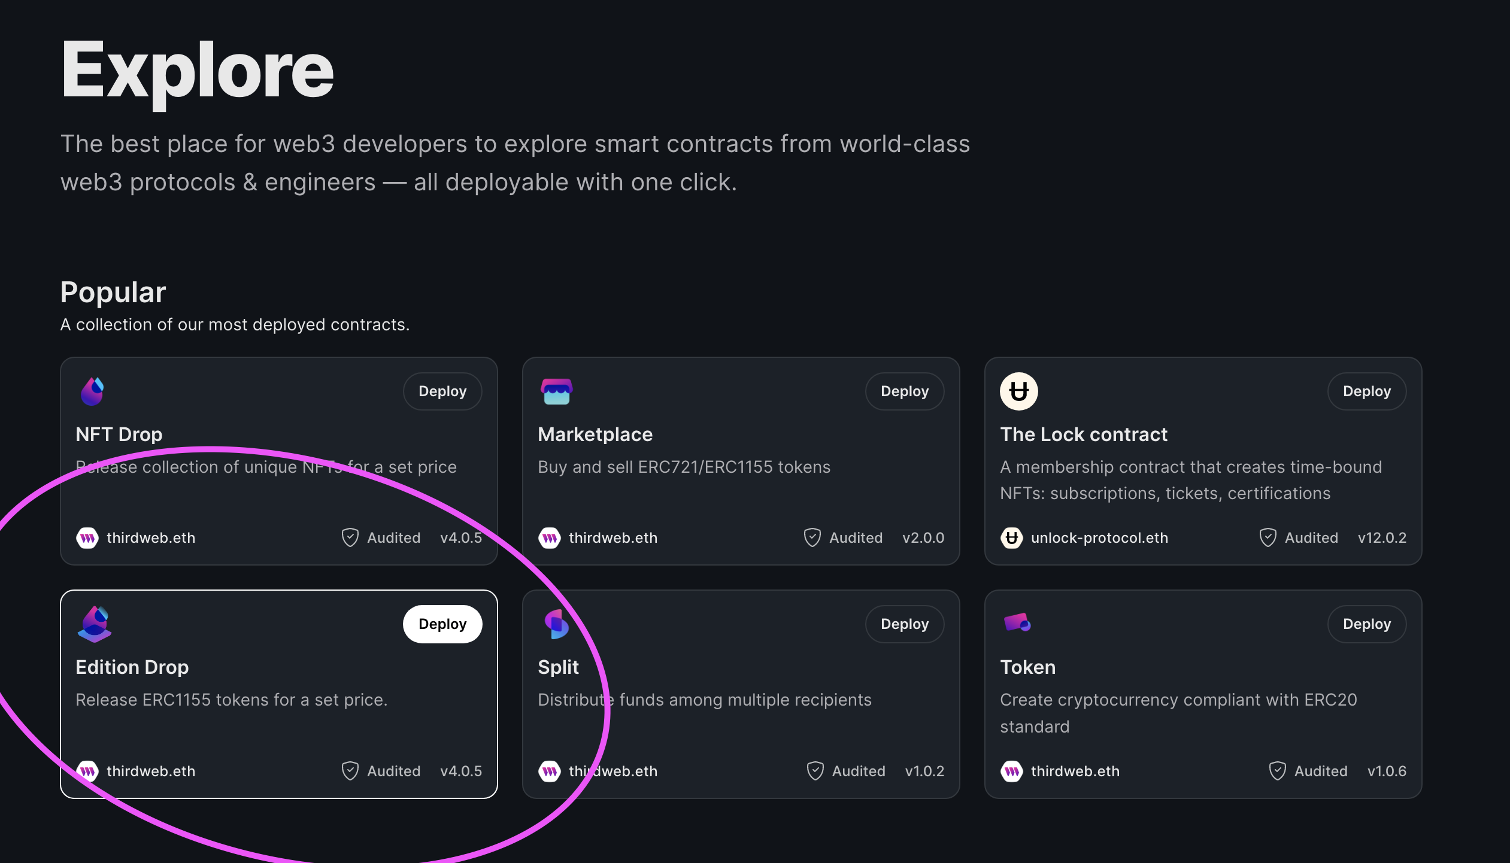Click 'Release ERC1155 tokens for a set price' text
The image size is (1510, 863).
pos(232,700)
